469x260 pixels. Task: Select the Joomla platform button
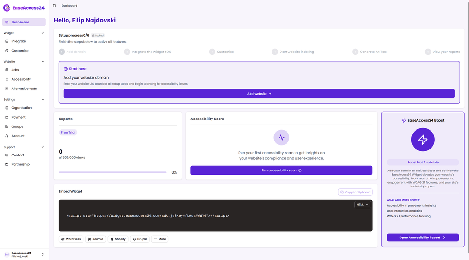[x=95, y=239]
